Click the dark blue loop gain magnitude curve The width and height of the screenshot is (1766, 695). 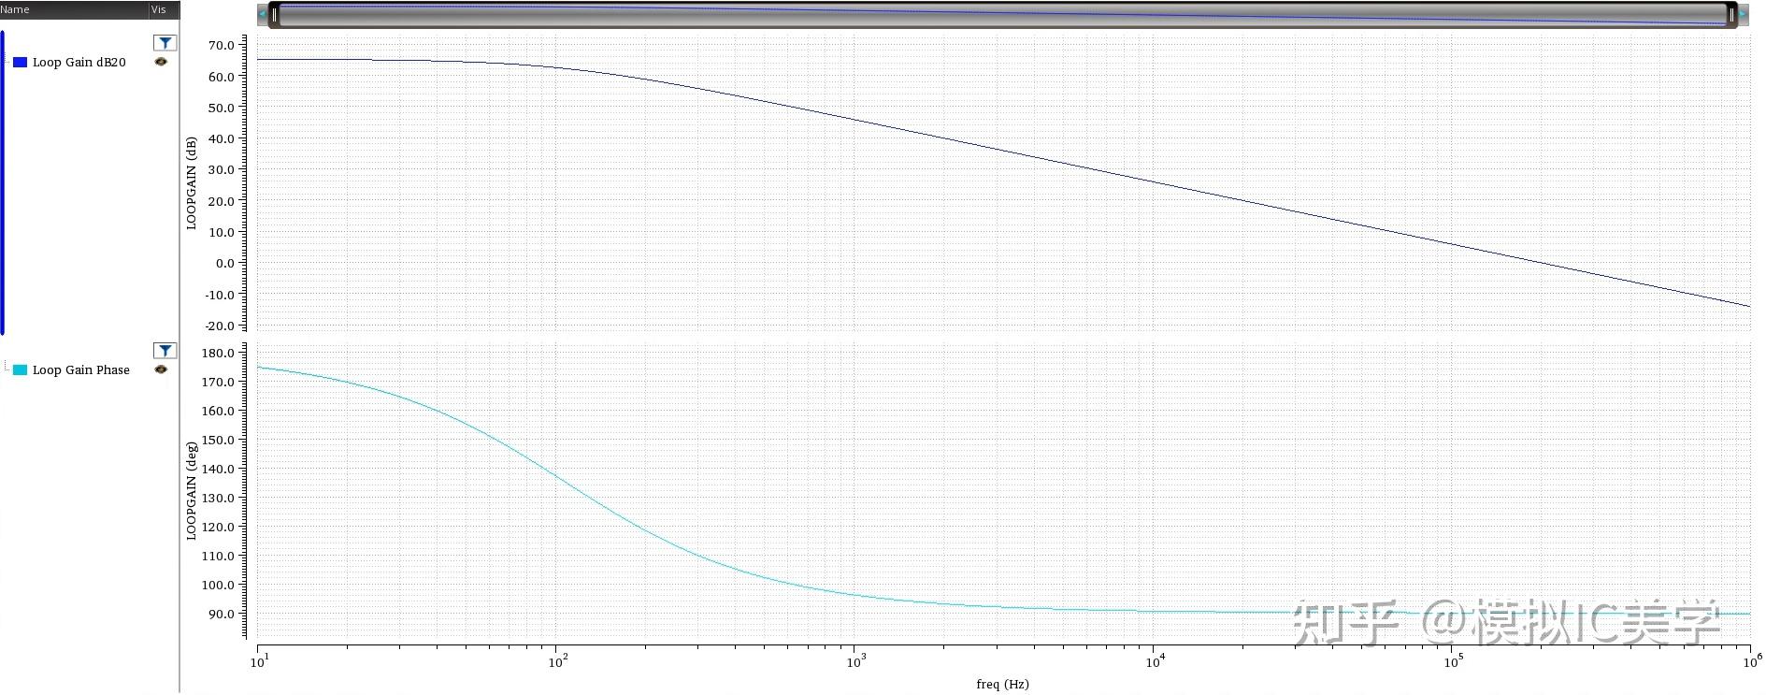(1003, 152)
